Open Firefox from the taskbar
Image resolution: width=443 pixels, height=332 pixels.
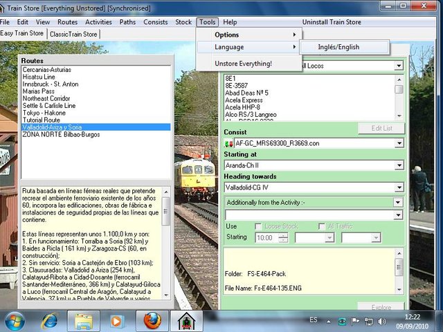click(152, 321)
